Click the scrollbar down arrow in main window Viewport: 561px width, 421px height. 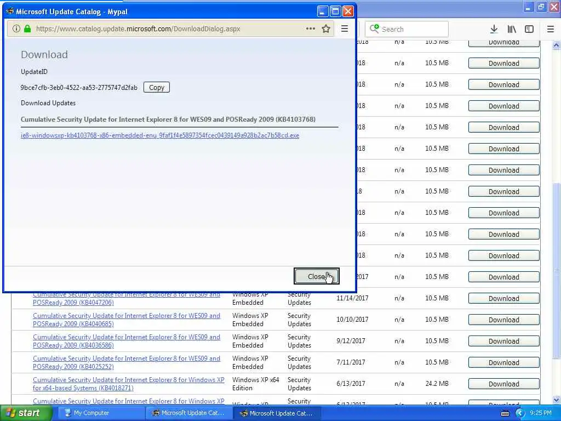tap(556, 400)
